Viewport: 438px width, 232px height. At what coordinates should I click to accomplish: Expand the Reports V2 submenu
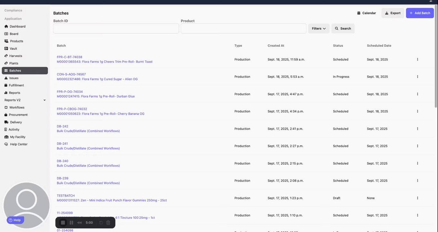(x=45, y=100)
